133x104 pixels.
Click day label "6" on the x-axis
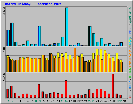tap(28, 101)
